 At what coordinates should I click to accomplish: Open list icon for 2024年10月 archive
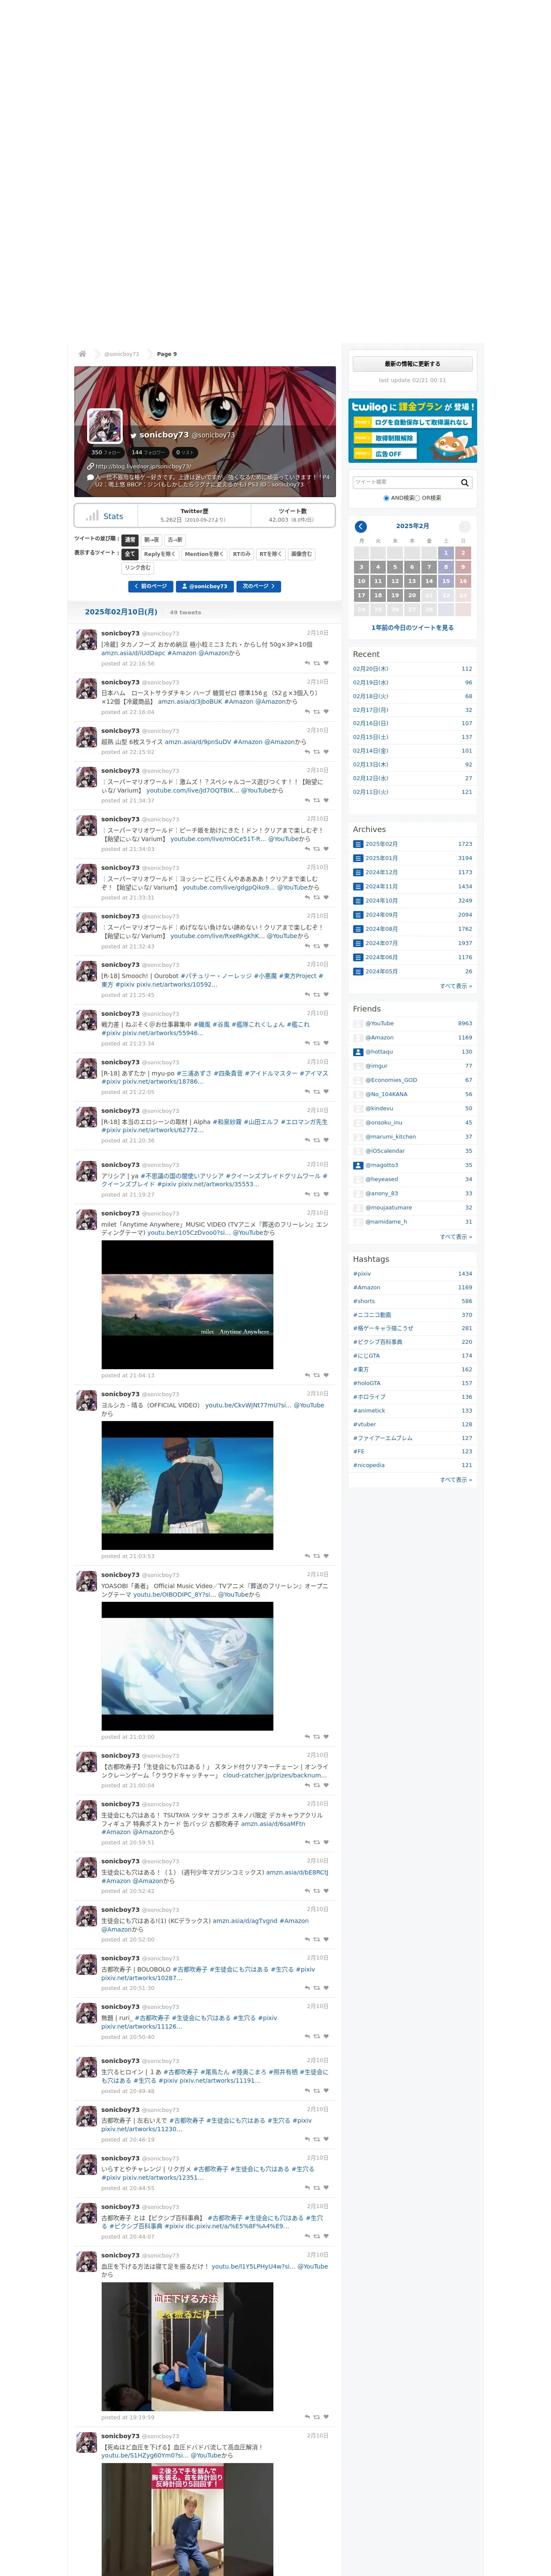click(358, 901)
